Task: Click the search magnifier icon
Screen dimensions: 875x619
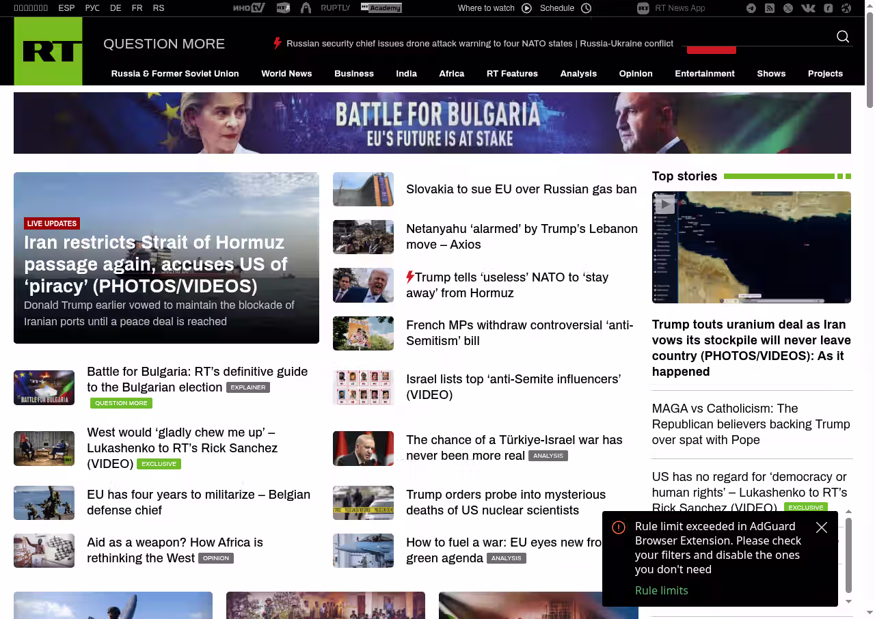Action: (843, 37)
